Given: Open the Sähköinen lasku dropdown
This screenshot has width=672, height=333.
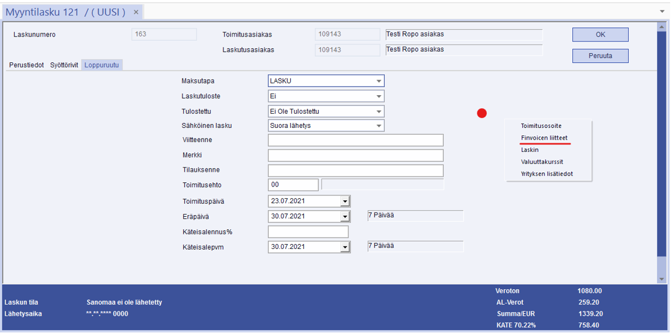Looking at the screenshot, I should [378, 126].
